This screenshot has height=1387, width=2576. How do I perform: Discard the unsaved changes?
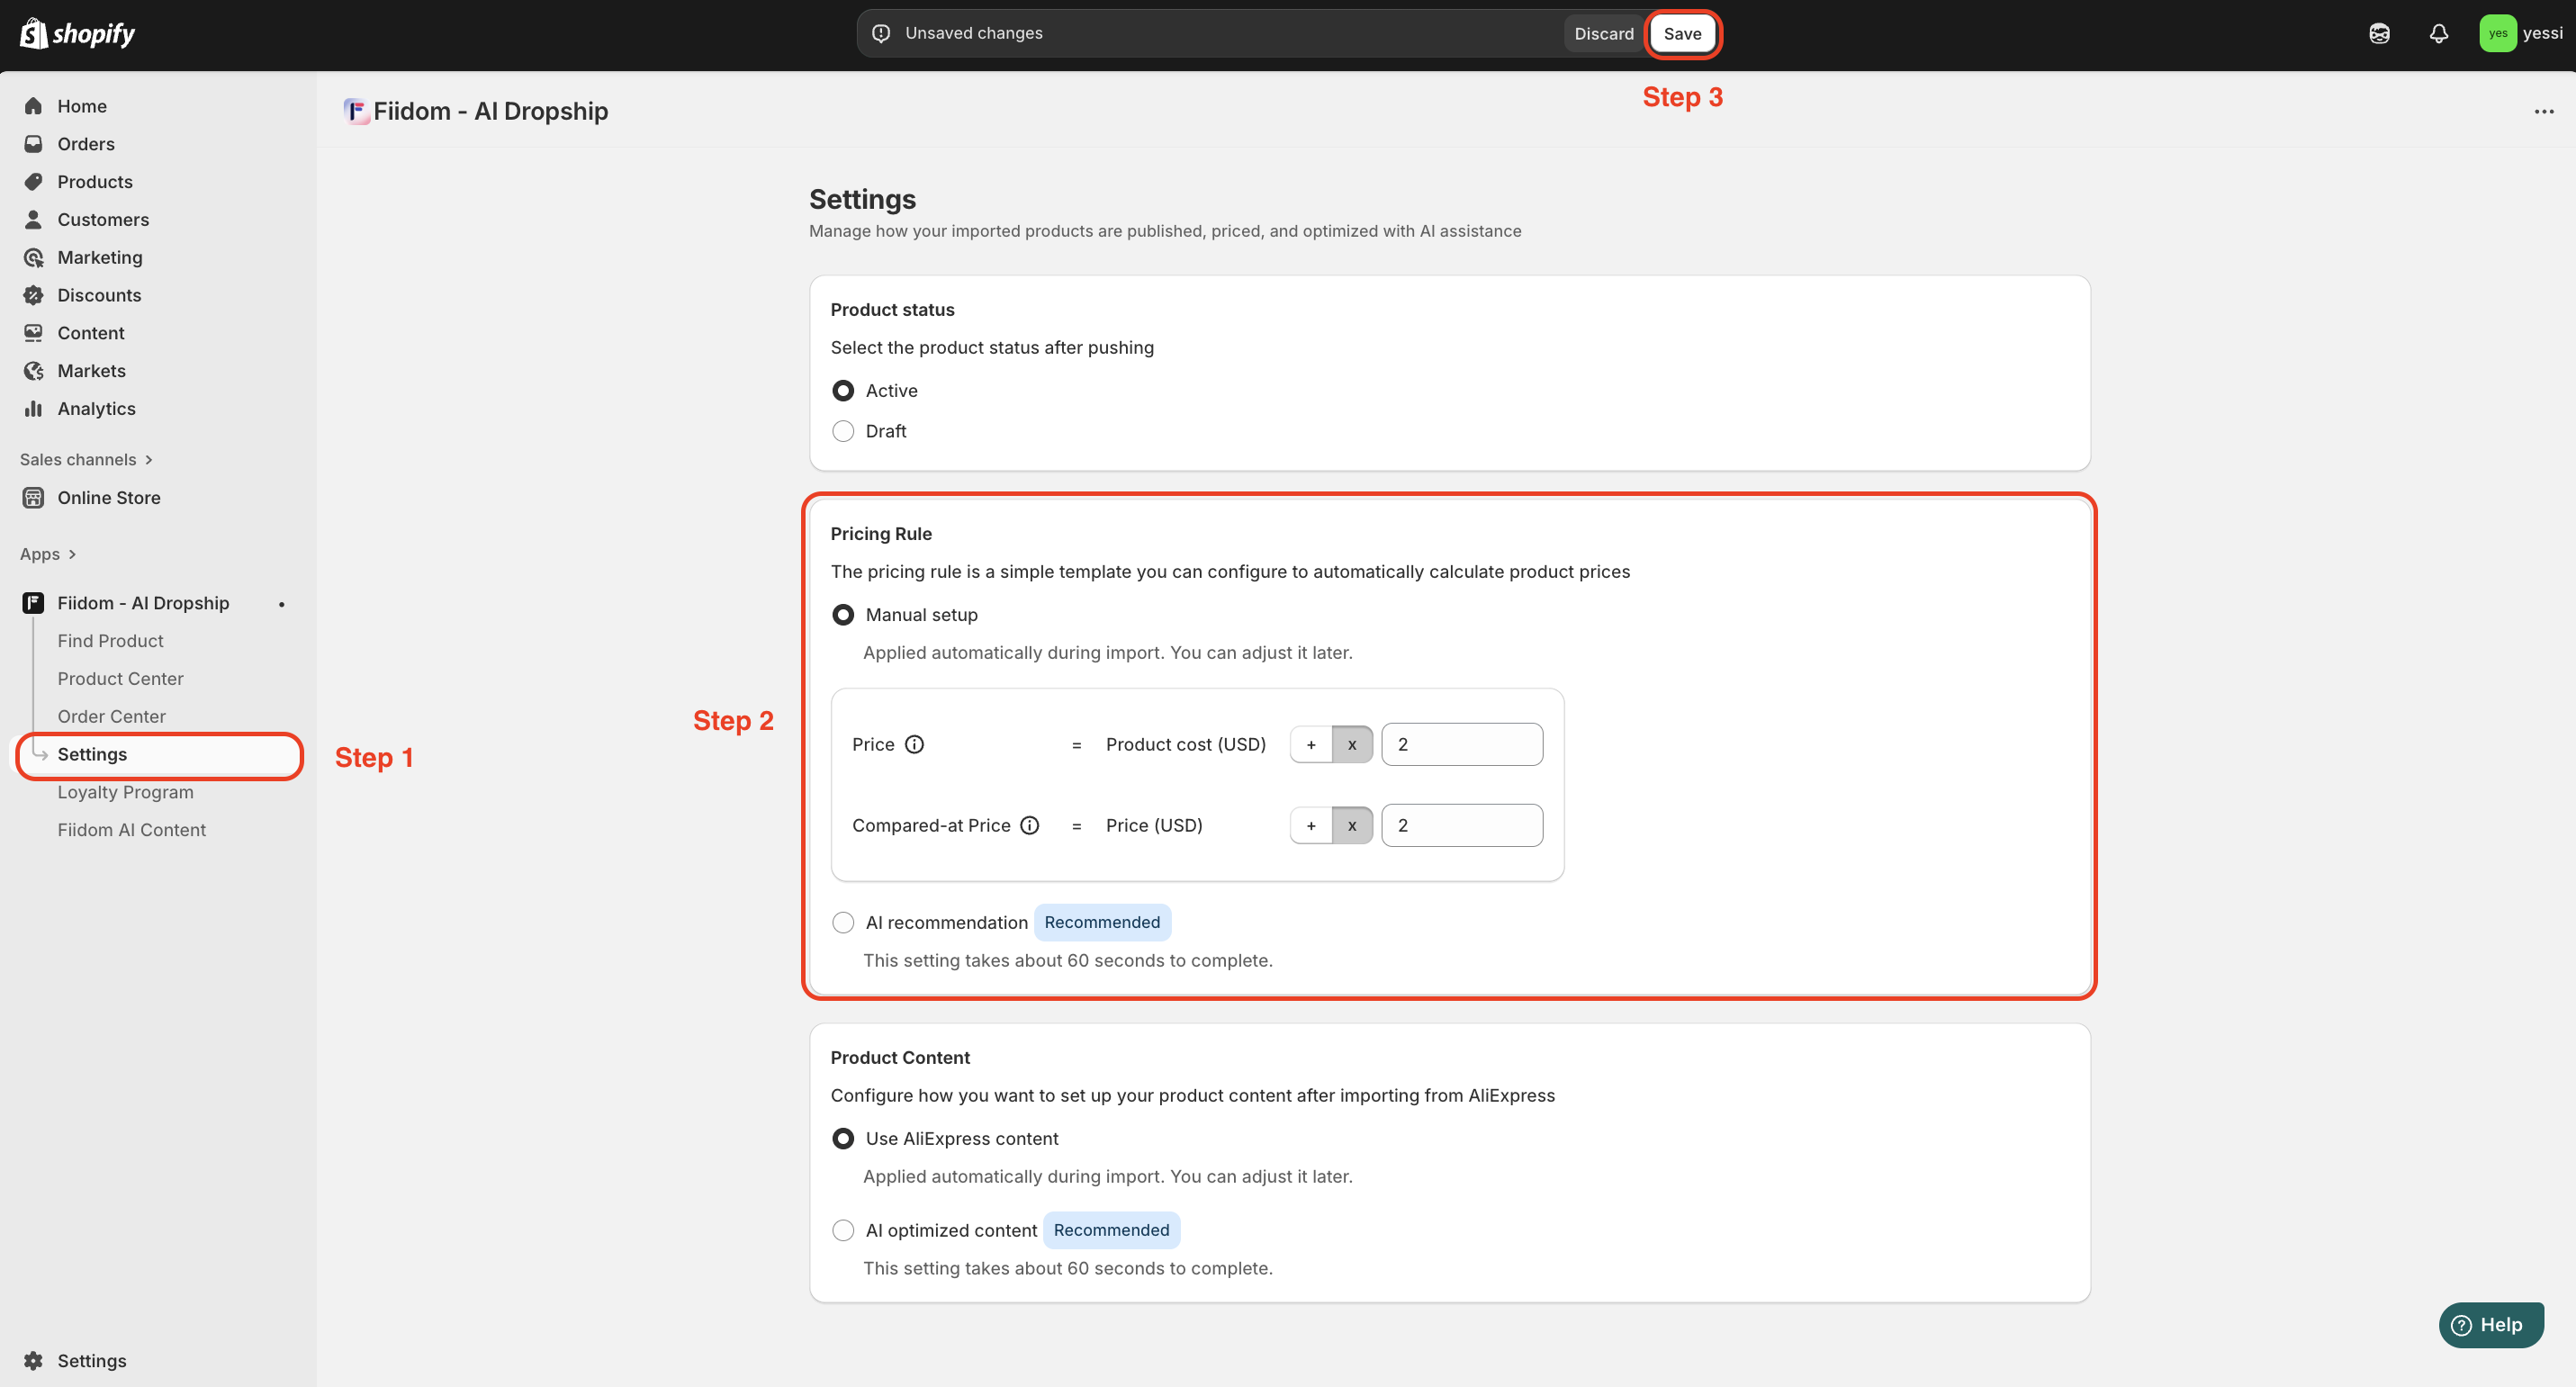click(x=1603, y=33)
